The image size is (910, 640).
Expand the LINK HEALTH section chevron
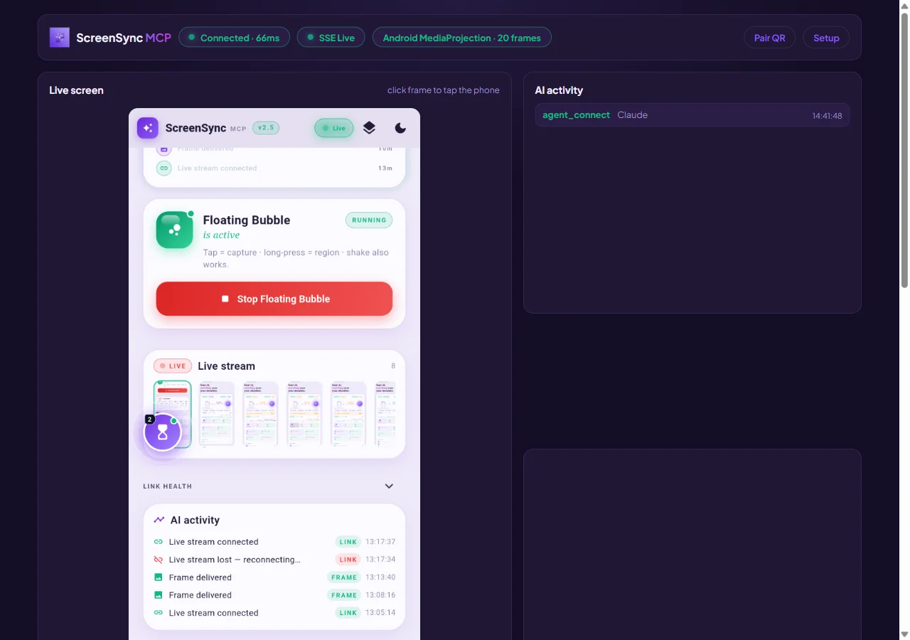[389, 486]
